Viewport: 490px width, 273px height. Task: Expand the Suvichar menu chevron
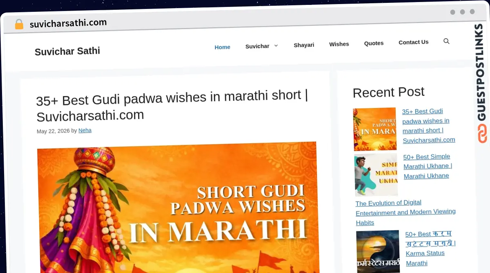pos(276,46)
